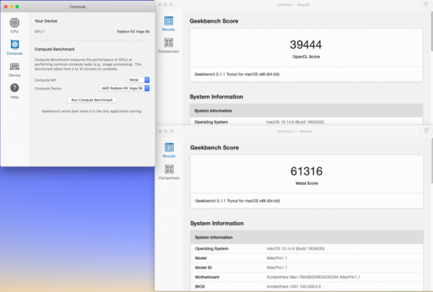This screenshot has width=433, height=292.
Task: Click Results icon in Untitled Results window
Action: [168, 21]
